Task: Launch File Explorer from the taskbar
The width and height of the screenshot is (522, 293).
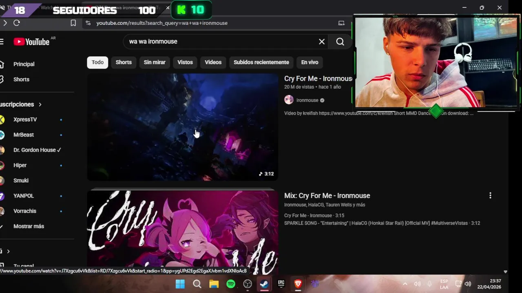Action: click(x=214, y=284)
